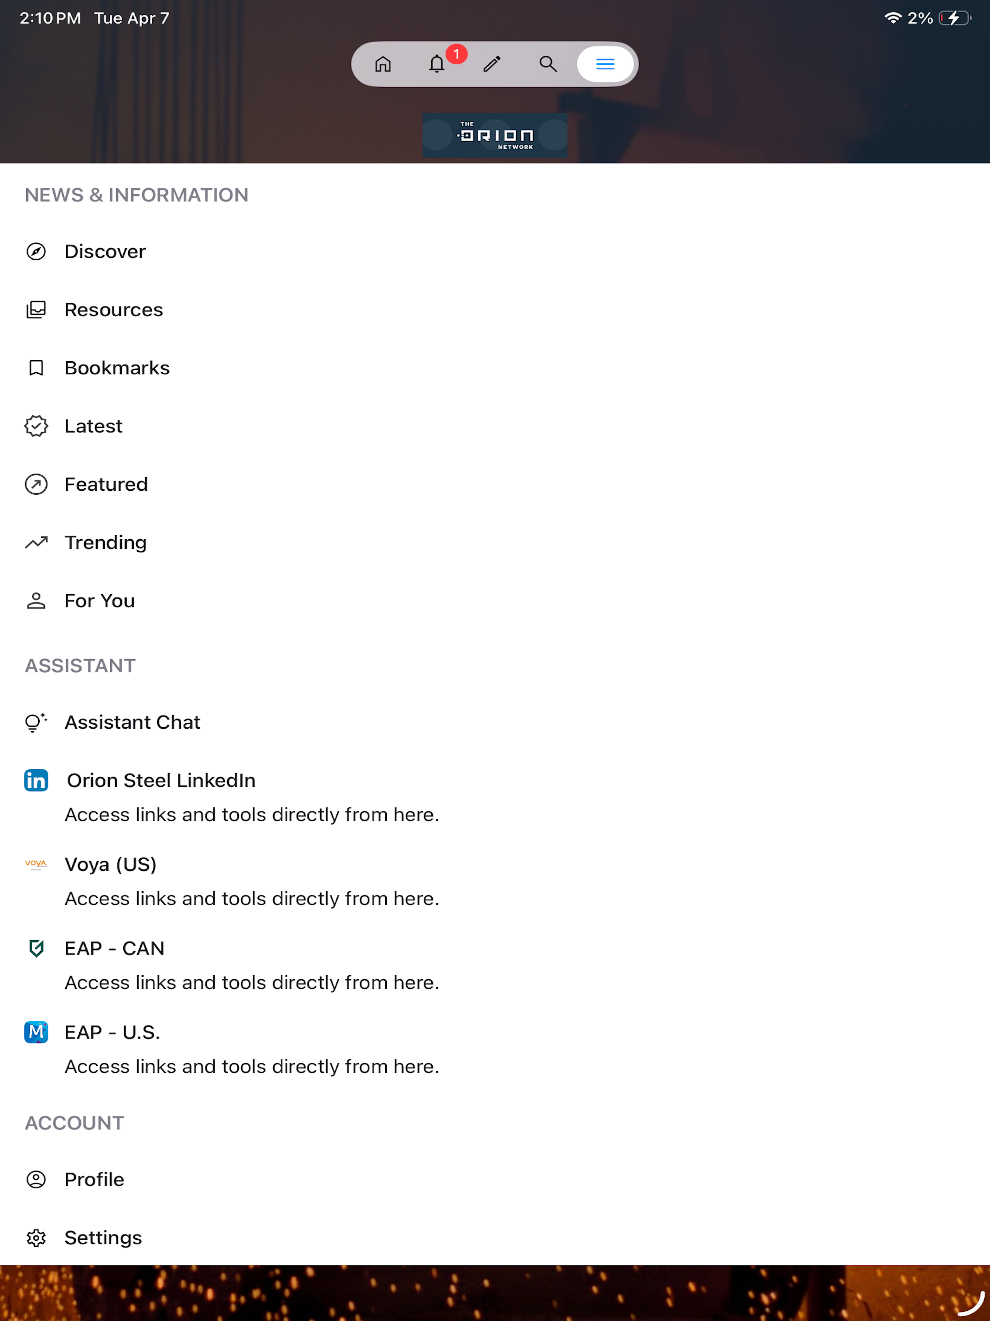This screenshot has width=990, height=1321.
Task: Tap the pencil compose icon
Action: [492, 64]
